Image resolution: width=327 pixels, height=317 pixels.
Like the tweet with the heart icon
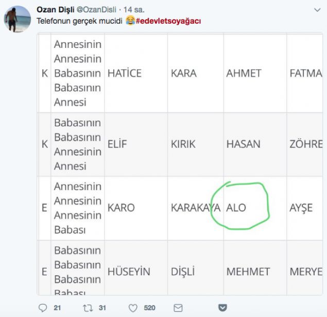pyautogui.click(x=133, y=308)
